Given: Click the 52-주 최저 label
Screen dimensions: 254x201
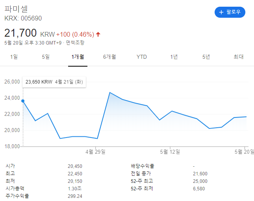Looking at the screenshot, I should [x=142, y=188].
